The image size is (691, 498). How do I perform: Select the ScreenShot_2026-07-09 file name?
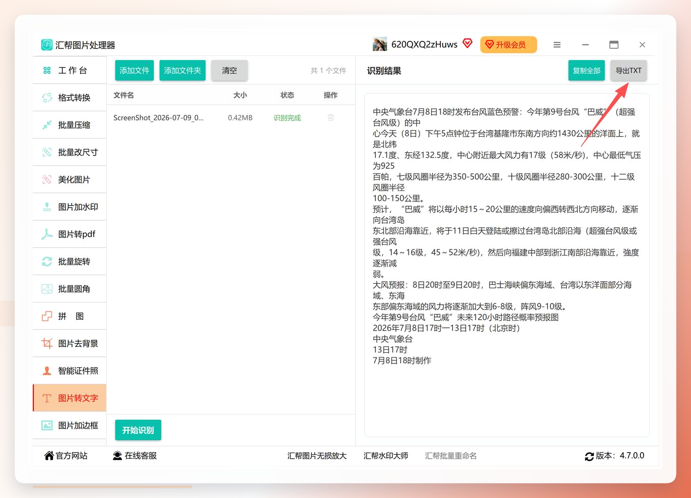158,117
